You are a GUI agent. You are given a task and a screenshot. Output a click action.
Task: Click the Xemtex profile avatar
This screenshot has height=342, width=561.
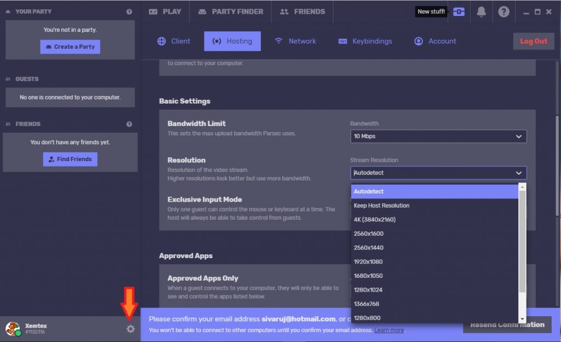pyautogui.click(x=13, y=329)
